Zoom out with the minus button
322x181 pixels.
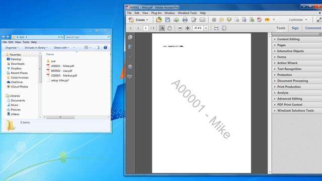[180, 28]
